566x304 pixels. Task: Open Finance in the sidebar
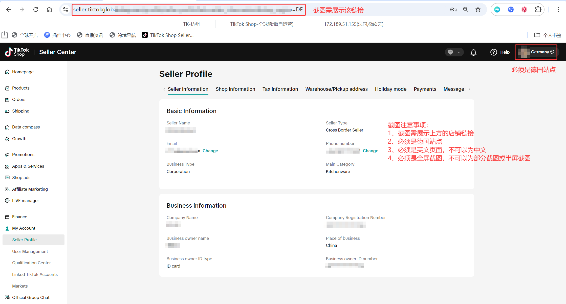(20, 217)
